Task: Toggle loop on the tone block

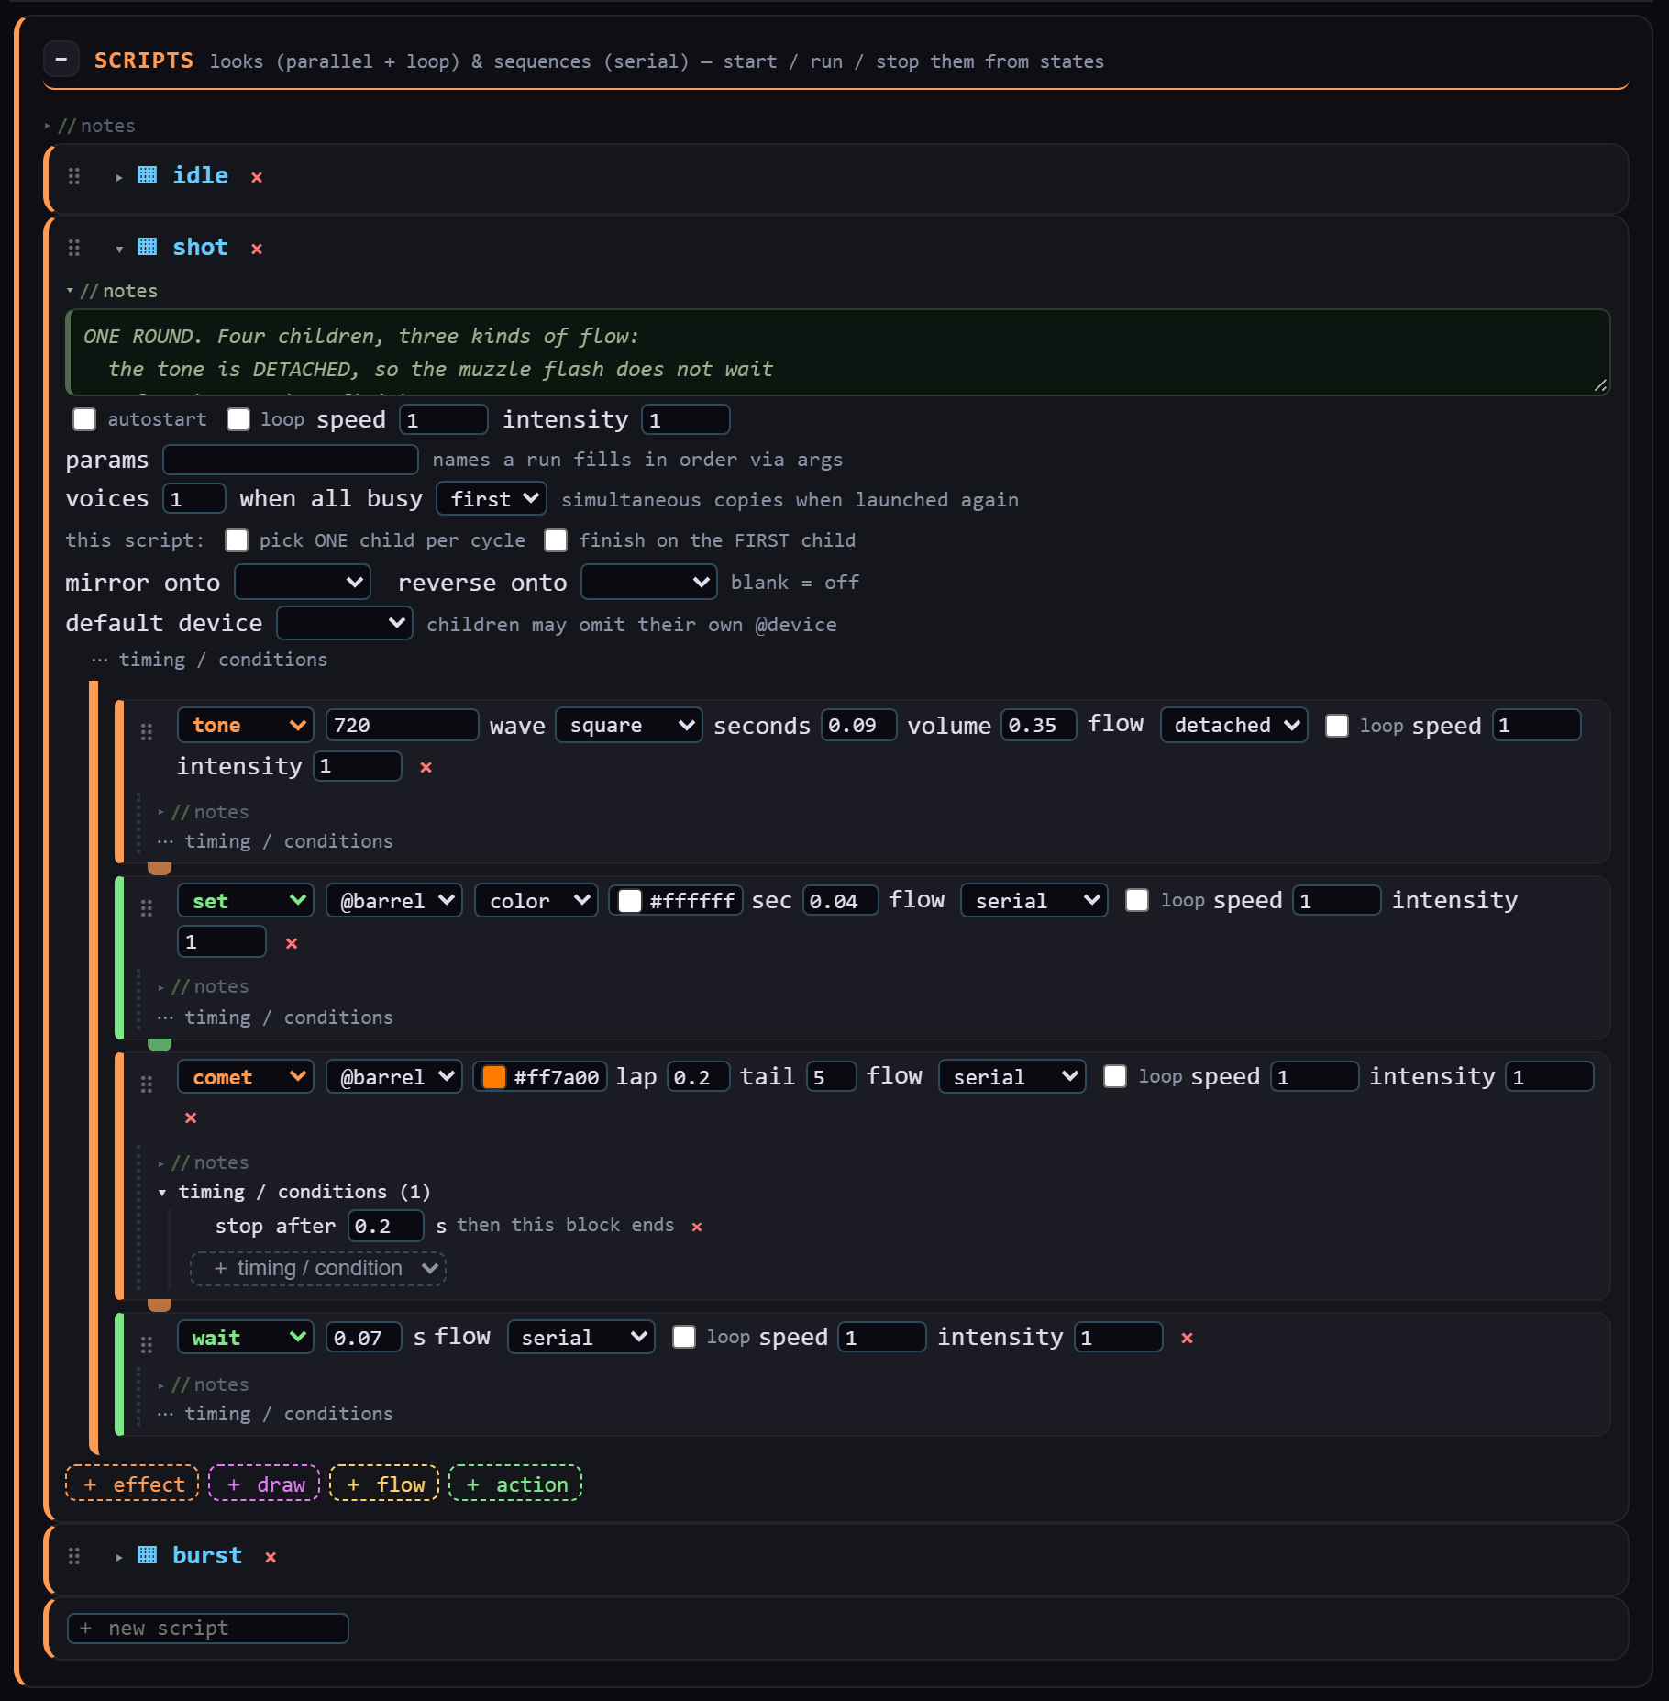Action: coord(1337,726)
